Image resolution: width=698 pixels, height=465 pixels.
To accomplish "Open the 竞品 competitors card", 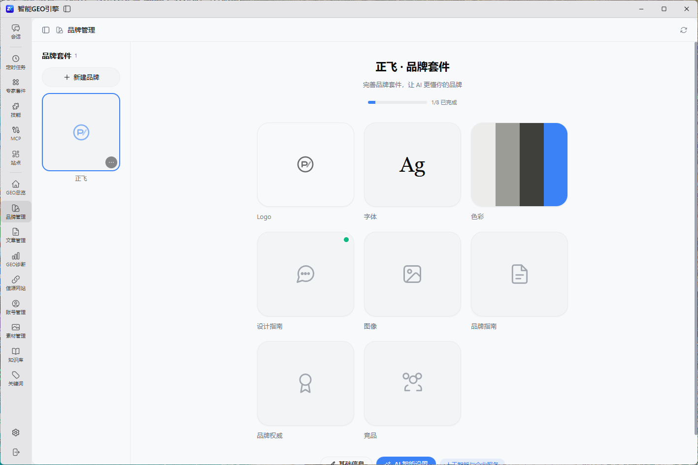I will [412, 383].
